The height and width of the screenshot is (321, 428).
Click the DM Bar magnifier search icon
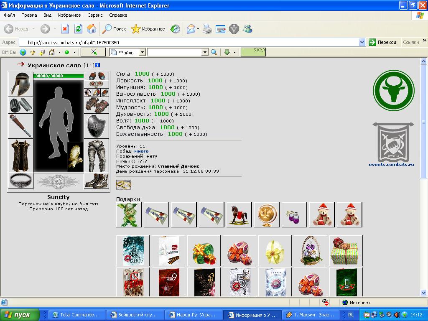[214, 52]
